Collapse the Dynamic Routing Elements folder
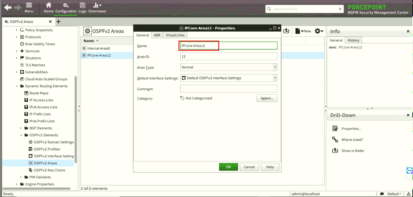This screenshot has height=197, width=413. point(17,86)
